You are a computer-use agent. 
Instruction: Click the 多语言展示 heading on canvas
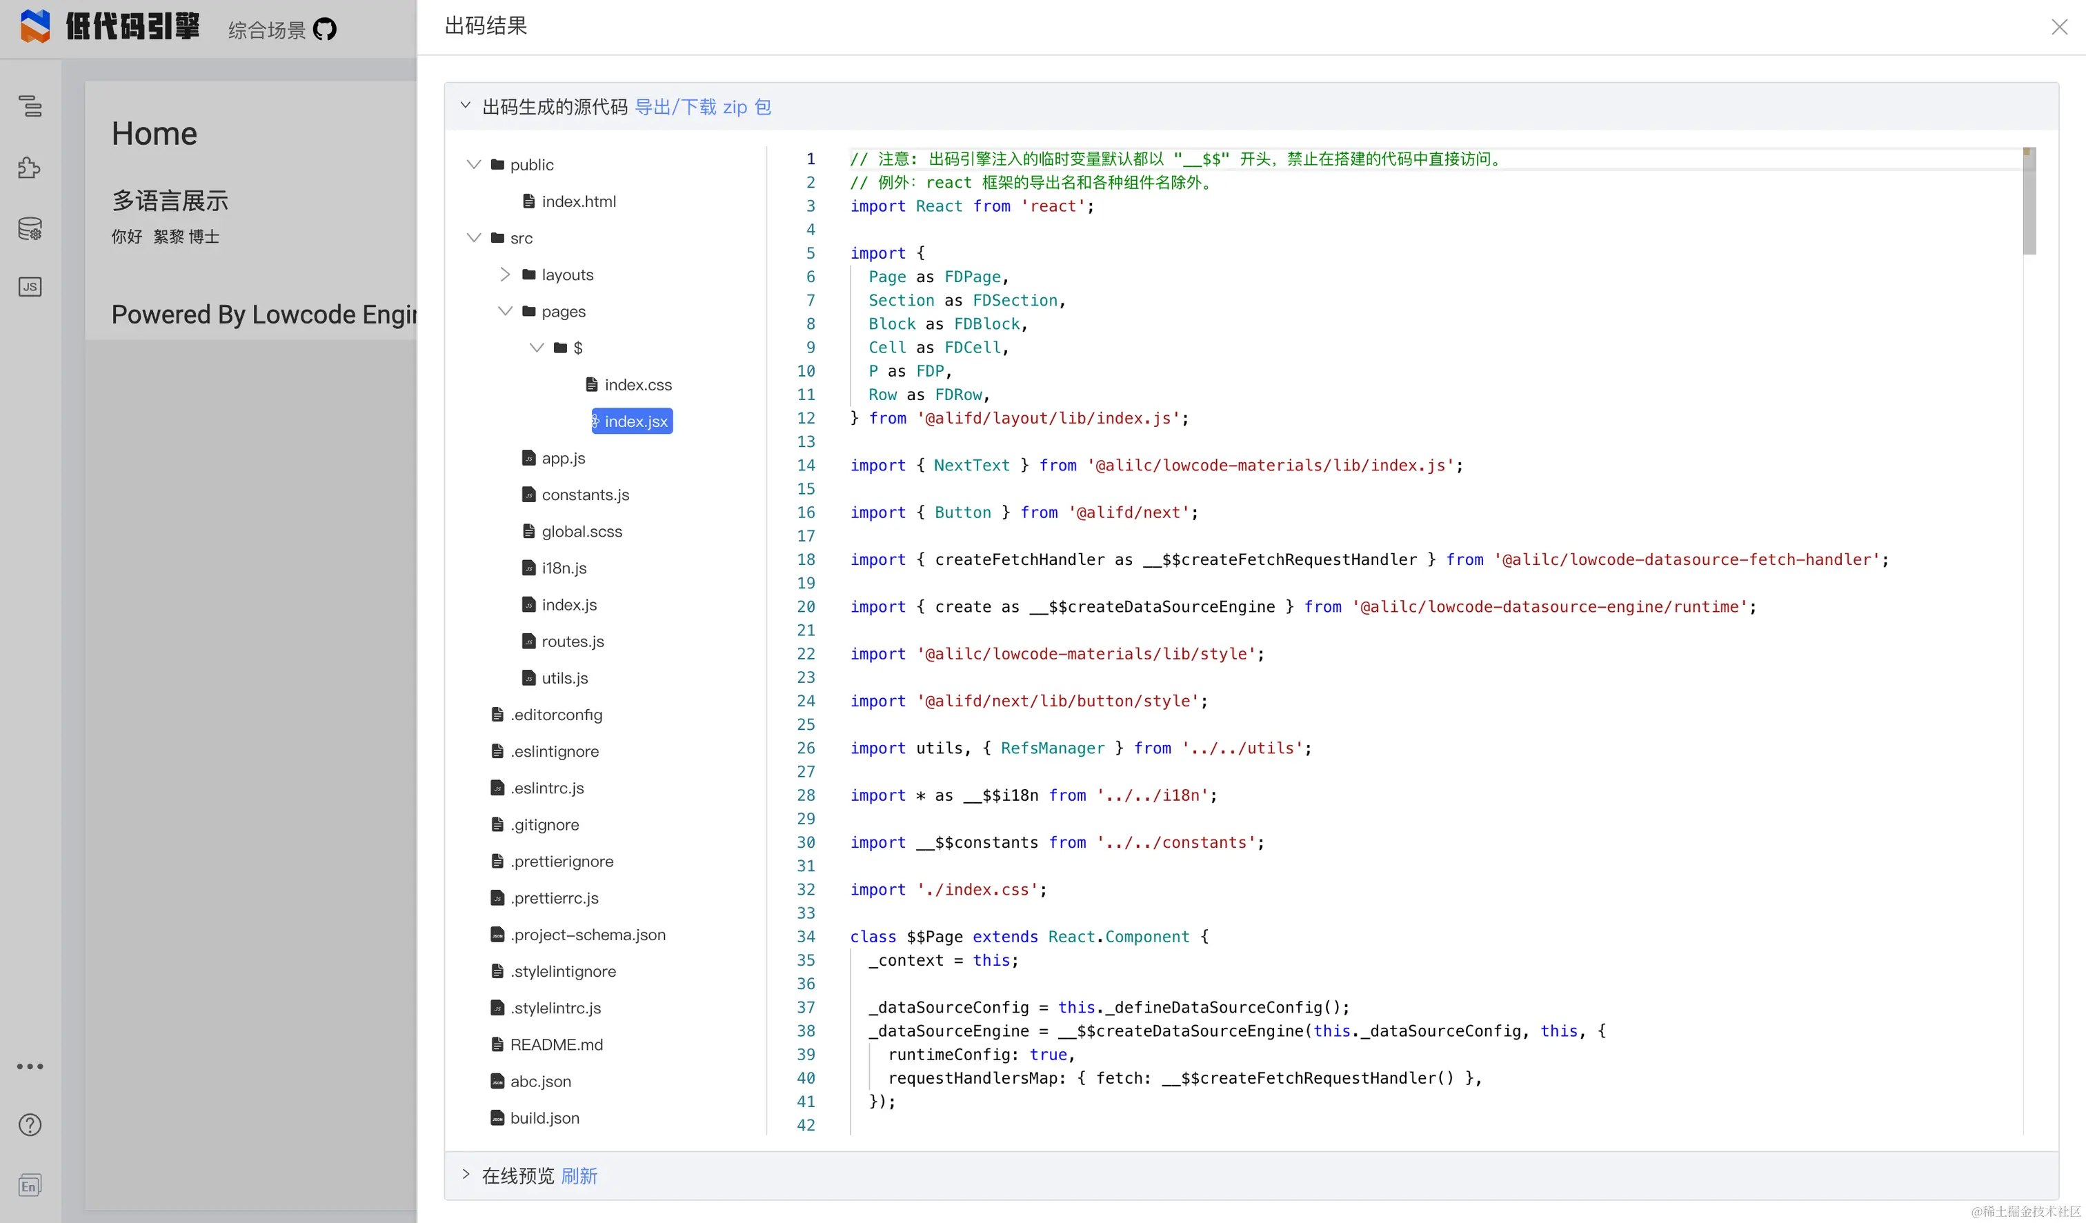pyautogui.click(x=170, y=200)
